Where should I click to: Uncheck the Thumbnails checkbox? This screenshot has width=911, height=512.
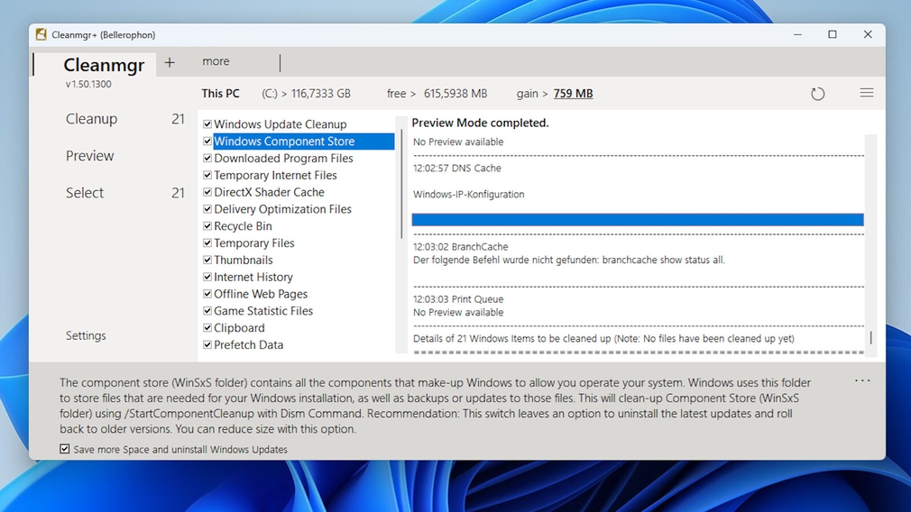coord(207,260)
